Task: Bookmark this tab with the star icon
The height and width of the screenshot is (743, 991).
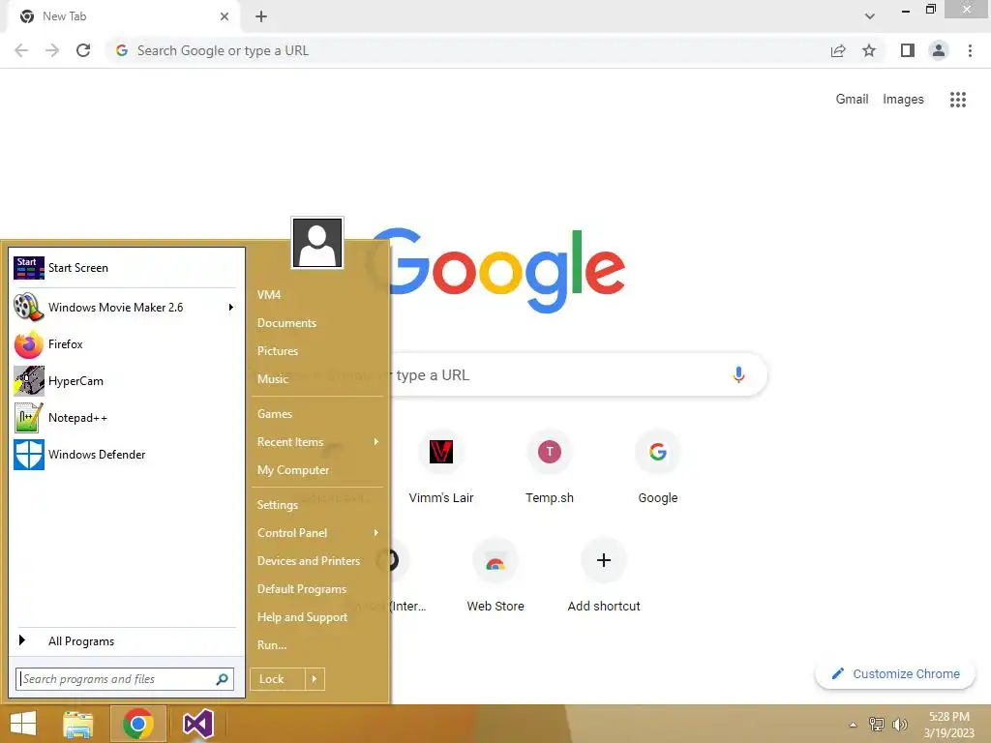Action: click(x=869, y=50)
